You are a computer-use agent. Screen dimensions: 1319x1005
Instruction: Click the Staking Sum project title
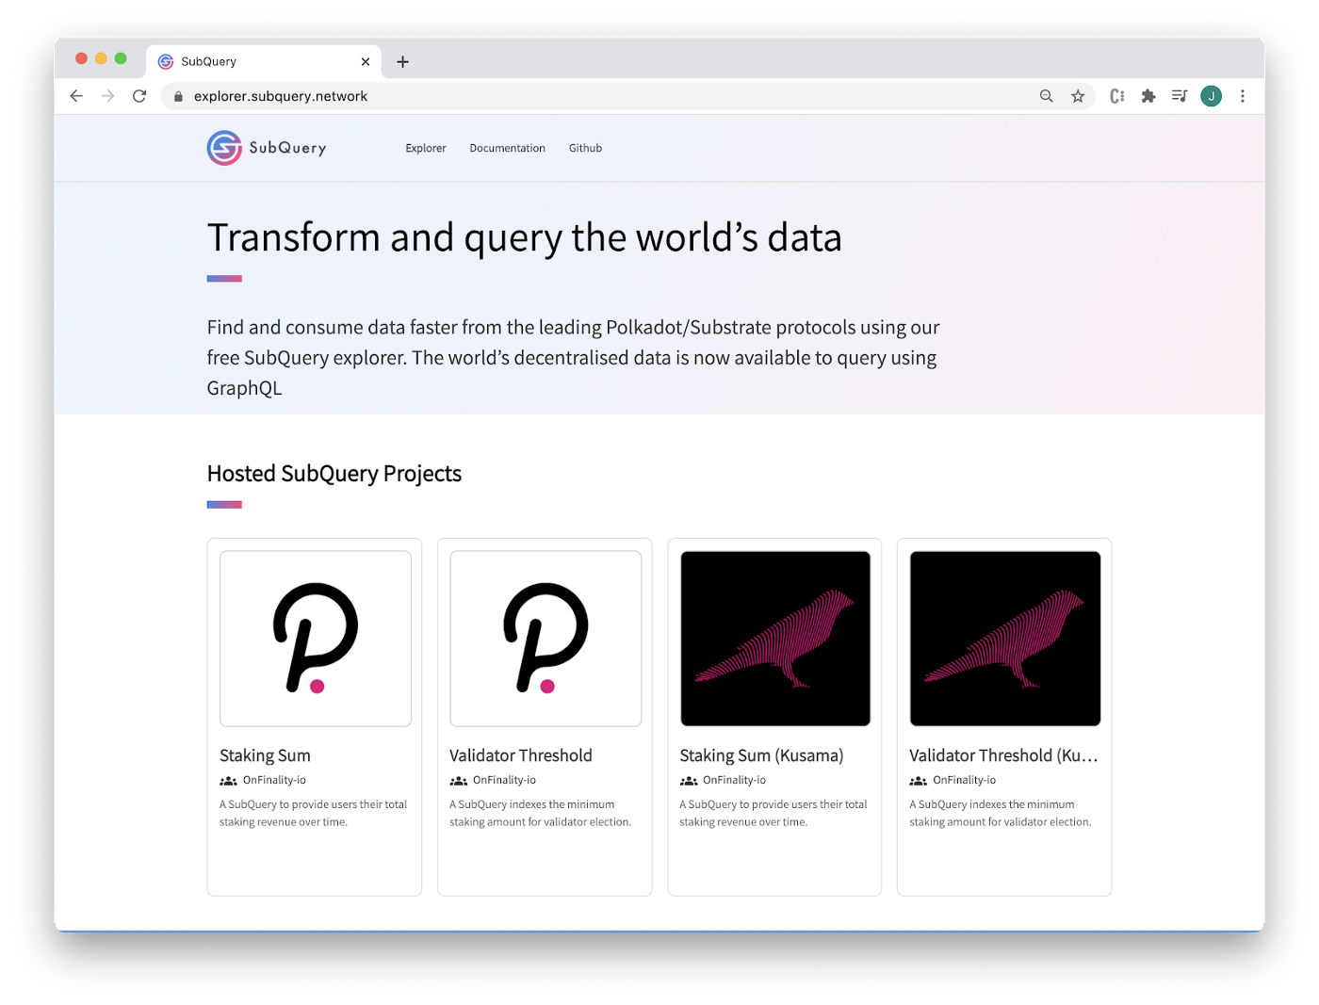pos(265,755)
